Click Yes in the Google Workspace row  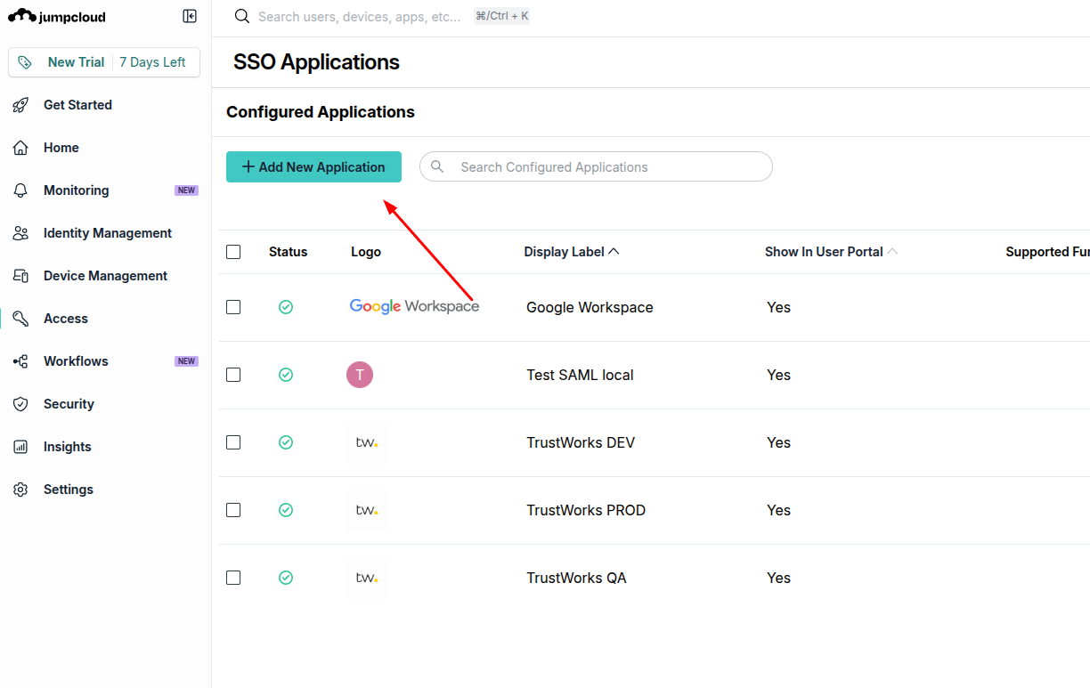pos(778,307)
